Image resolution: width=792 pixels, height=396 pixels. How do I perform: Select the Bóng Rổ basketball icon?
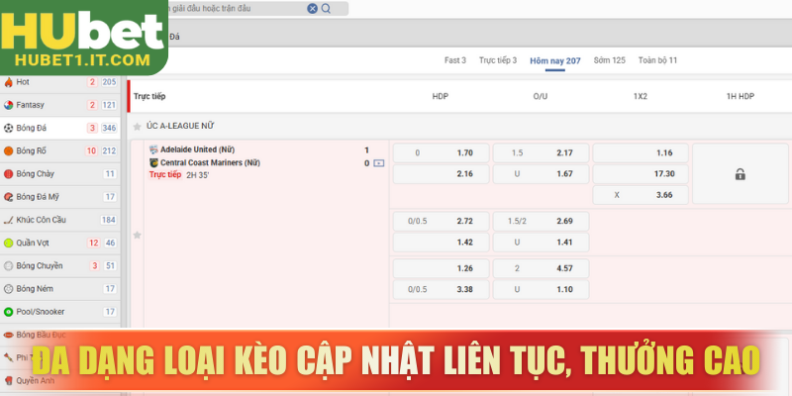tap(8, 151)
